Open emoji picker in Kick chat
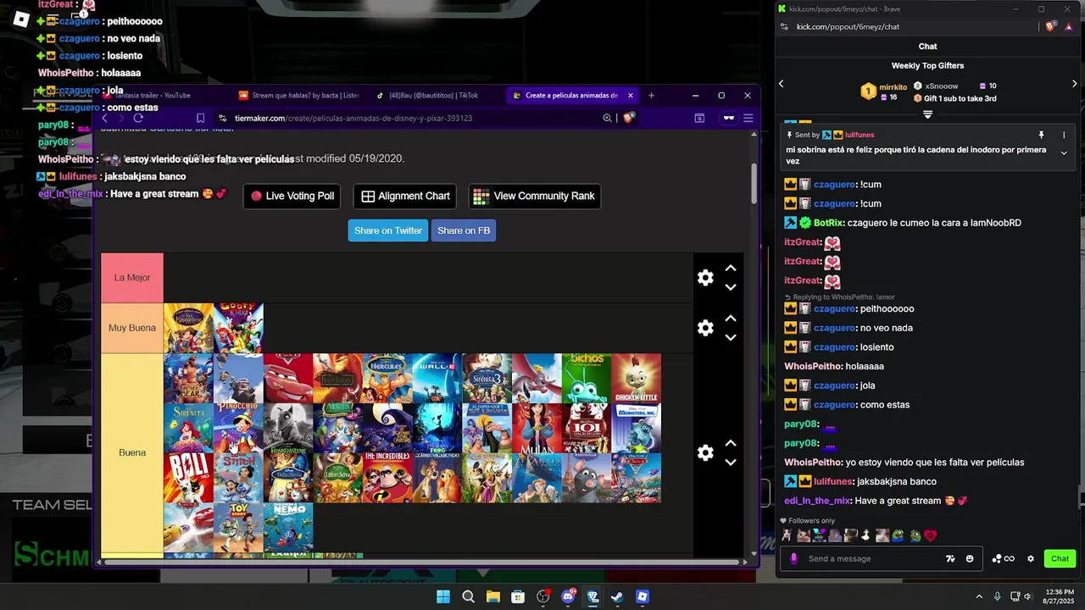This screenshot has width=1085, height=610. [970, 558]
